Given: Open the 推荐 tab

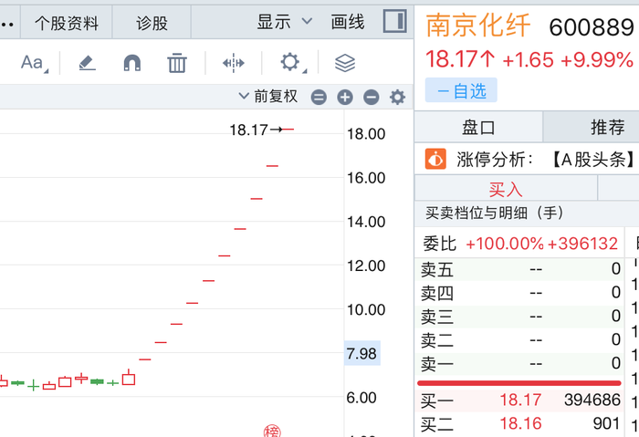Looking at the screenshot, I should [x=607, y=127].
